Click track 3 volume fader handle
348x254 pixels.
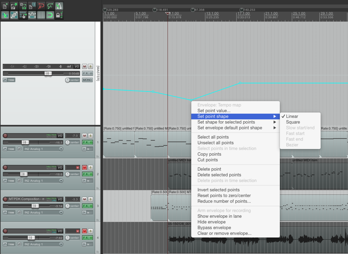[x=35, y=206]
